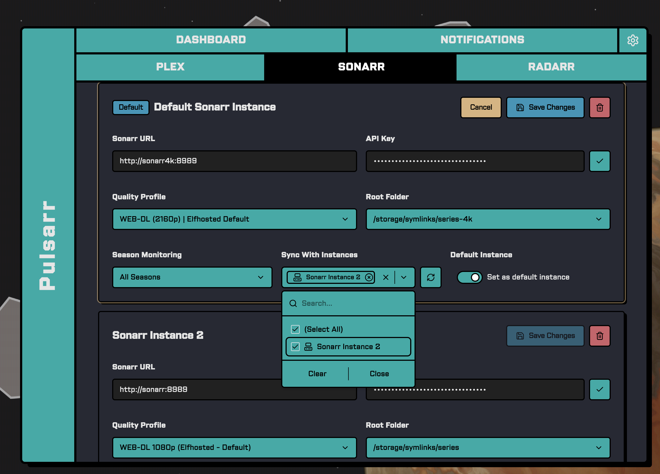This screenshot has width=660, height=474.
Task: Save Changes for Sonarr Instance 2
Action: click(x=545, y=336)
